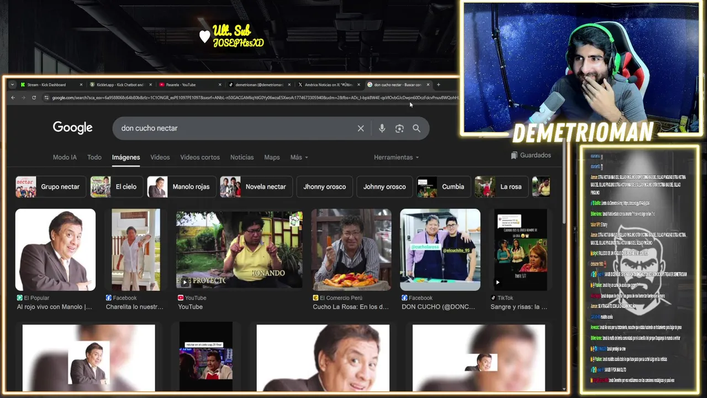Viewport: 707px width, 398px height.
Task: Open El Popular image of man in suit
Action: (55, 250)
